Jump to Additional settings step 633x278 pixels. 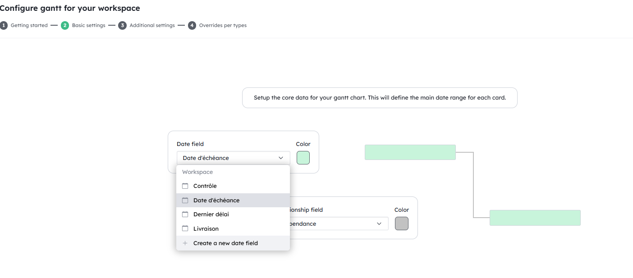(x=152, y=26)
